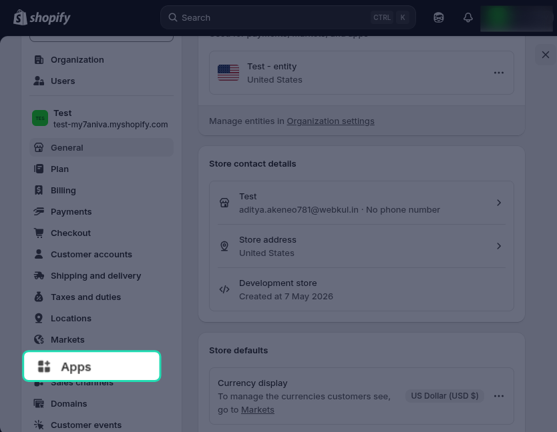
Task: Click the General store icon
Action: coord(39,147)
